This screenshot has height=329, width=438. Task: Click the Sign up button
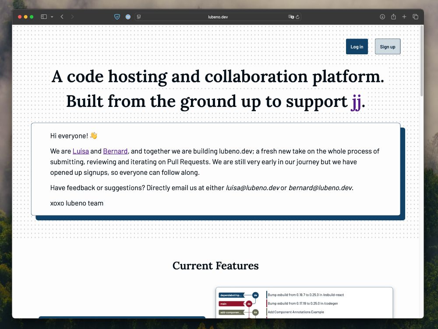tap(388, 46)
